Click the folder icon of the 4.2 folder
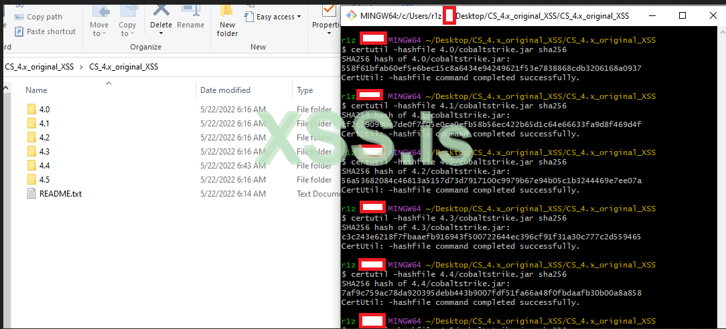The width and height of the screenshot is (726, 329). point(31,137)
